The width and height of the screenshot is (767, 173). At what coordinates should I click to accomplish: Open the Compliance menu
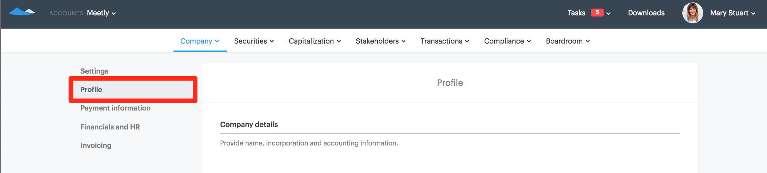(507, 41)
